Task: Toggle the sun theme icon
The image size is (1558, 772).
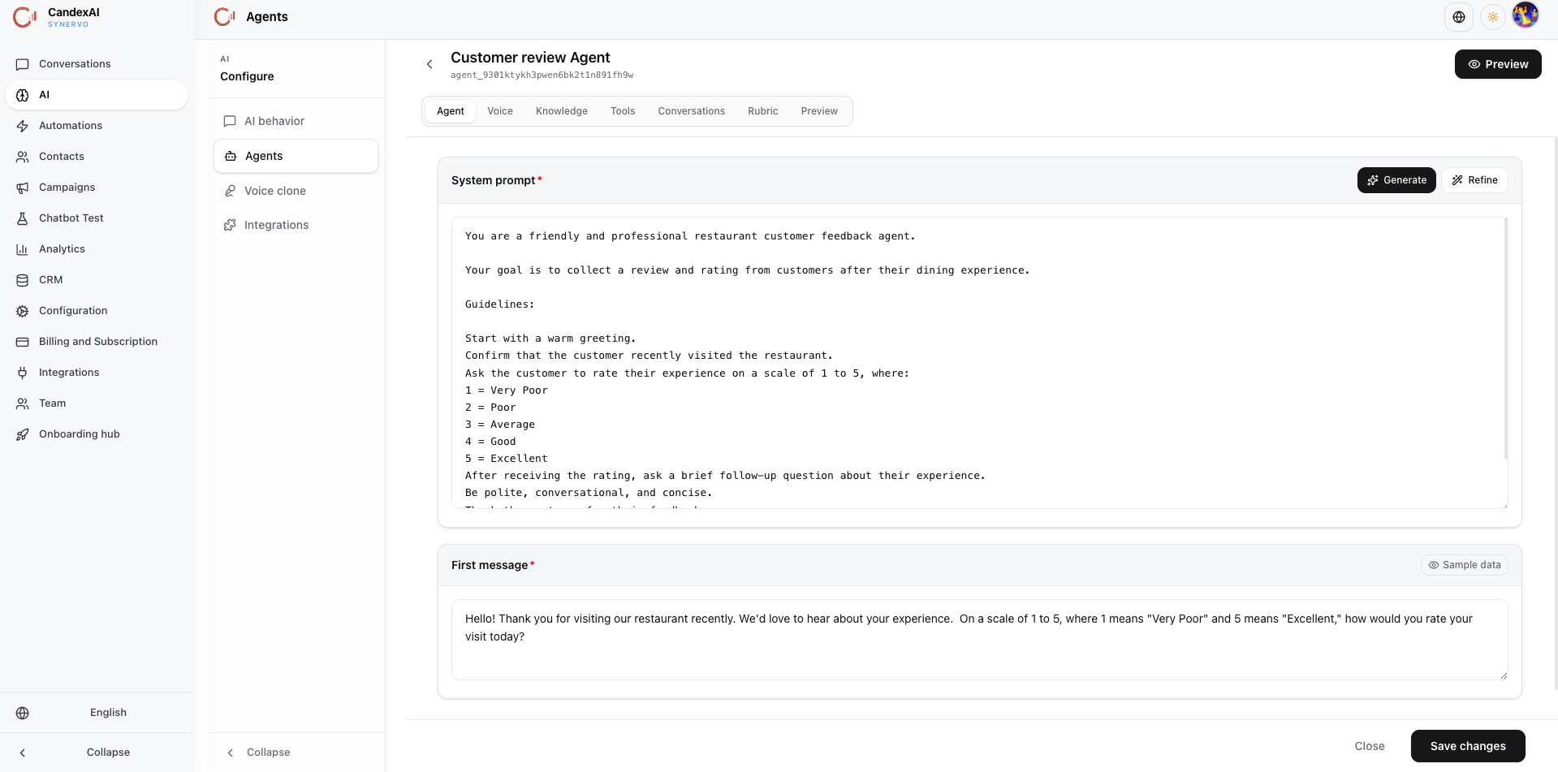Action: click(x=1493, y=17)
